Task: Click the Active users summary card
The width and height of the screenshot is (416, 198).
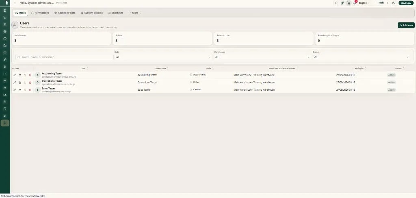Action: (x=162, y=39)
